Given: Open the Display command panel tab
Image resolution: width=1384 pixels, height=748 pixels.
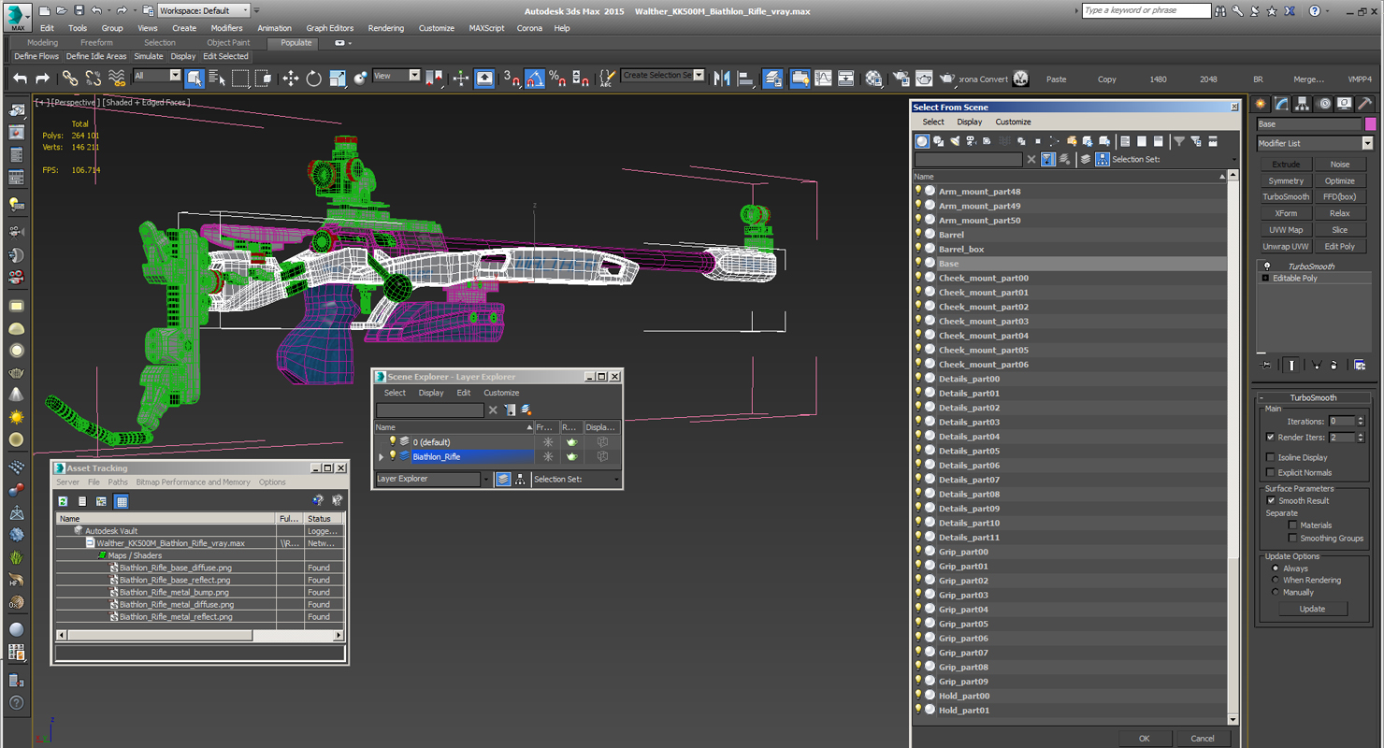Looking at the screenshot, I should [x=1345, y=104].
